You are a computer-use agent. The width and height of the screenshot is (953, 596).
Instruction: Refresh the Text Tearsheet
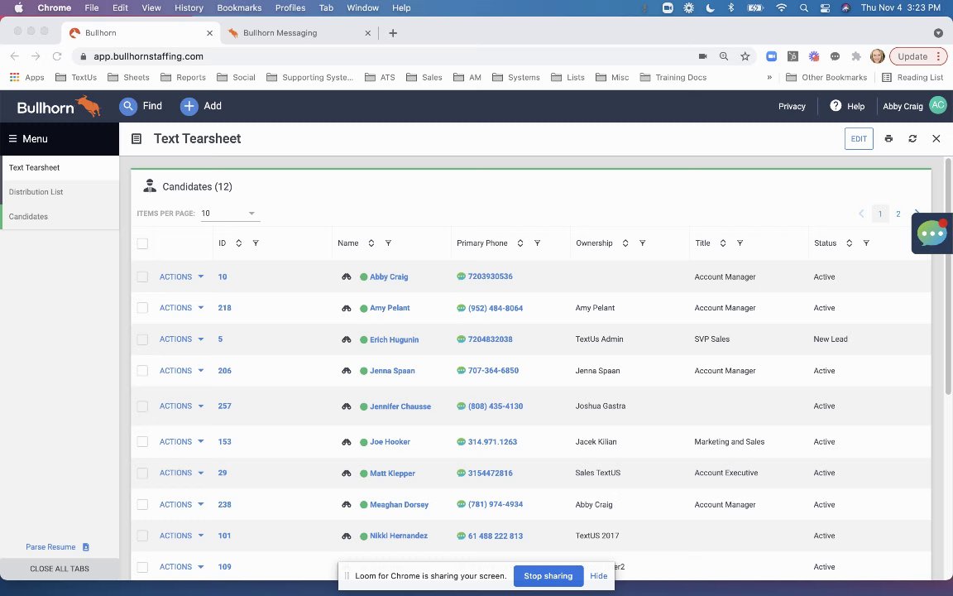912,139
